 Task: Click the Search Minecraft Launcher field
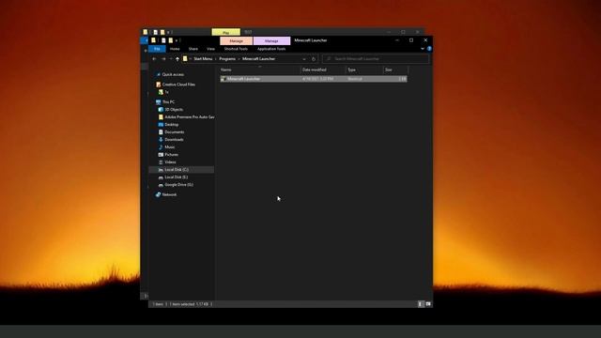click(x=376, y=59)
